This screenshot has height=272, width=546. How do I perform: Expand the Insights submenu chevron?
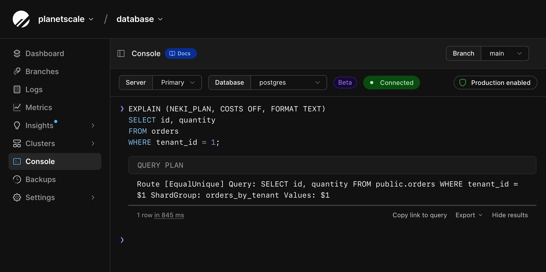click(x=93, y=125)
